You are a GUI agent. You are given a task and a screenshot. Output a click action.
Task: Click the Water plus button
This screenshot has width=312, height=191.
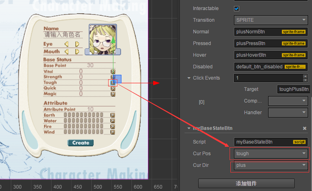113,121
